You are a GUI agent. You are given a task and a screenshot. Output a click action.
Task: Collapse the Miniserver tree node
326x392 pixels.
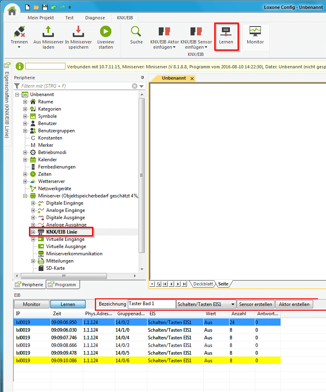click(25, 196)
